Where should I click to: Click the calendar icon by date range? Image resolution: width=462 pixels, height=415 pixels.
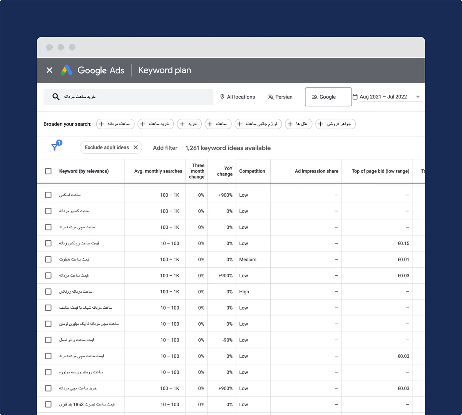point(355,97)
